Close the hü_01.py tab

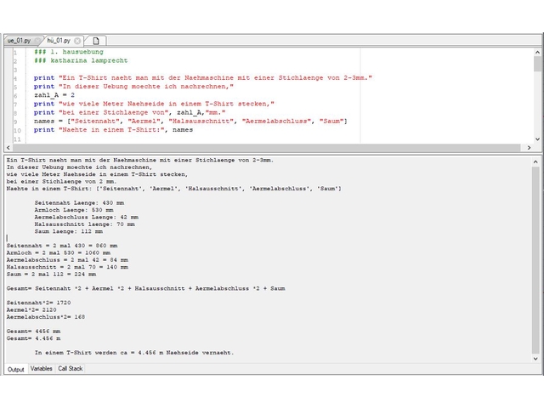(77, 41)
